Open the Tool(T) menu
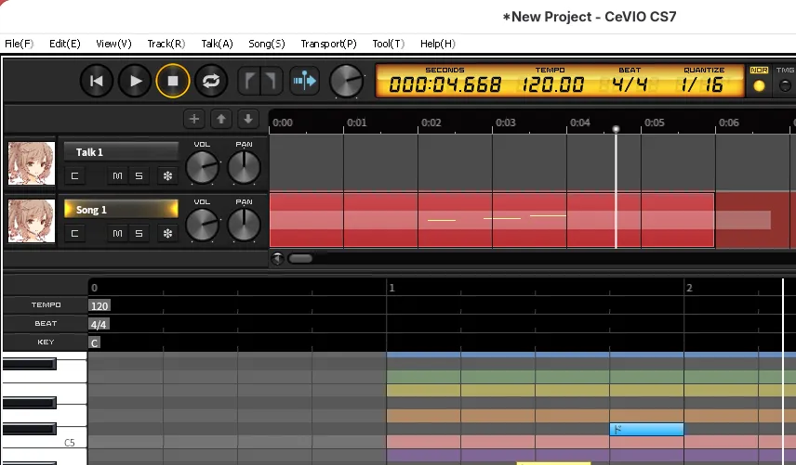Viewport: 796px width, 465px height. 389,44
